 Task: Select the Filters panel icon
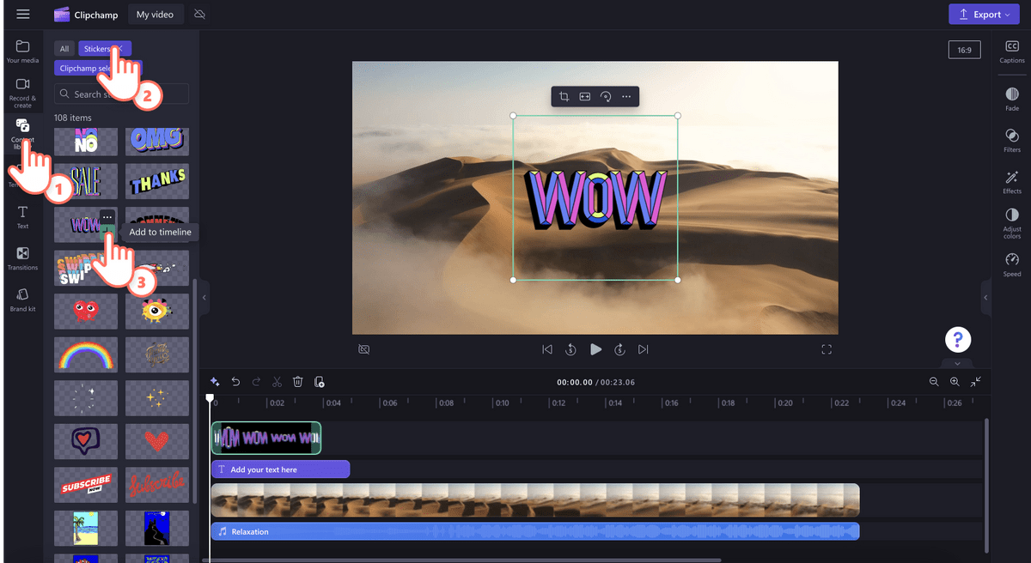point(1011,142)
